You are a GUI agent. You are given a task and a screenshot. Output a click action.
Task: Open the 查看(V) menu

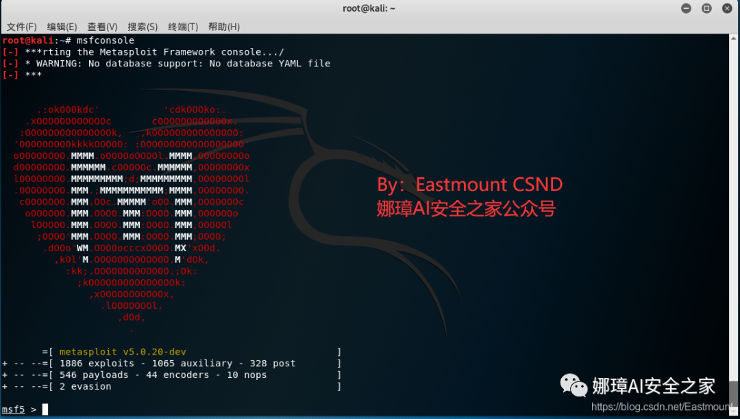pyautogui.click(x=102, y=27)
